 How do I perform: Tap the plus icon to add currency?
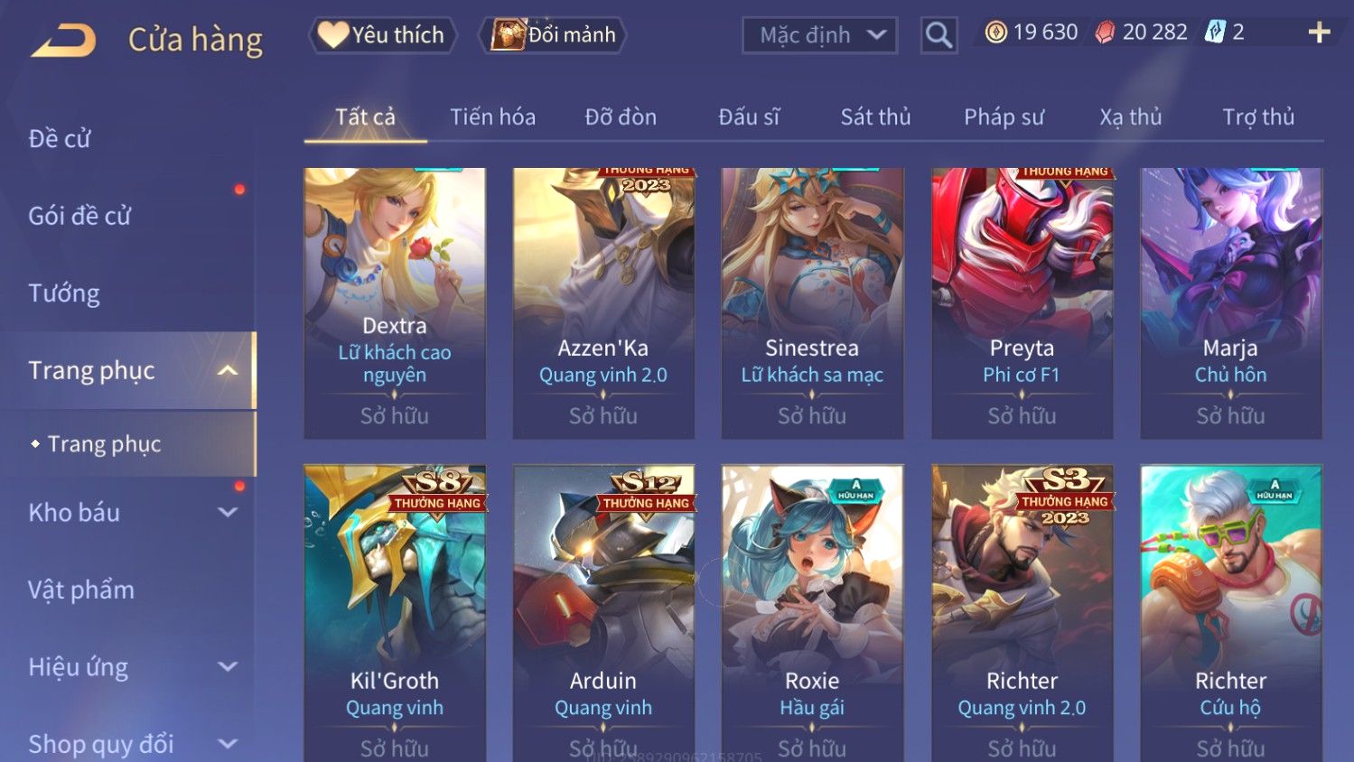pyautogui.click(x=1319, y=33)
